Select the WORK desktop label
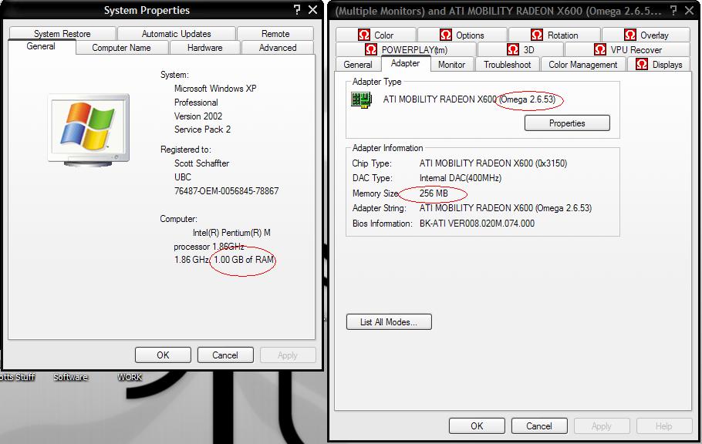 point(130,377)
